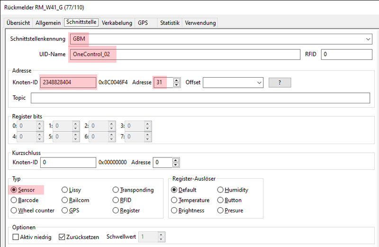The width and height of the screenshot is (379, 247).
Task: Focus the Knoten-ID field showing 2348828404
Action: [x=68, y=82]
